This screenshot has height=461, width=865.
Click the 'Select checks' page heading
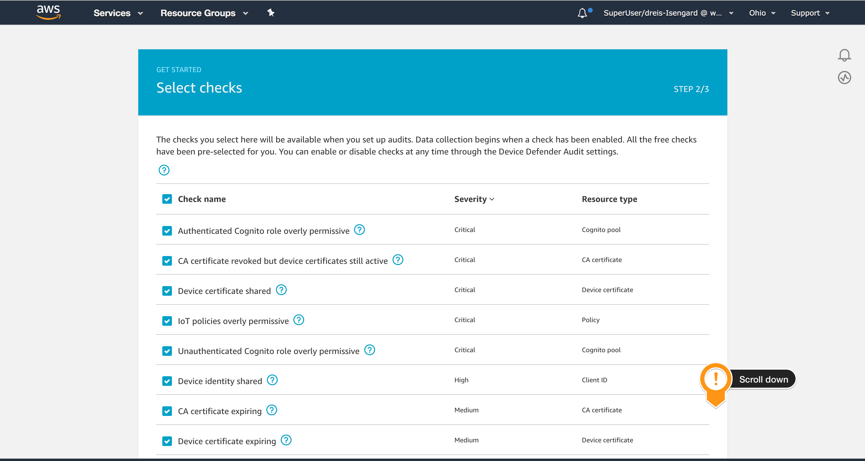[x=199, y=88]
